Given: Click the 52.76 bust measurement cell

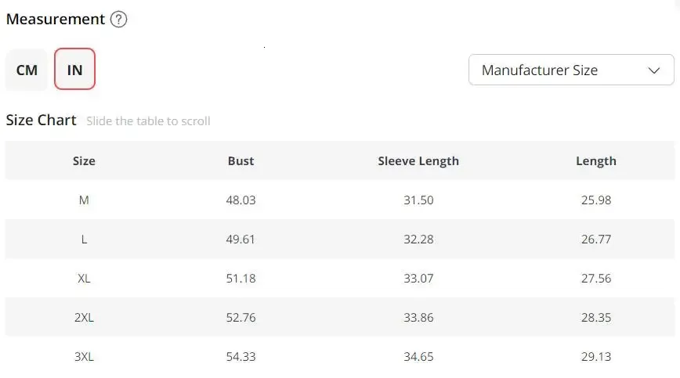Looking at the screenshot, I should 241,318.
